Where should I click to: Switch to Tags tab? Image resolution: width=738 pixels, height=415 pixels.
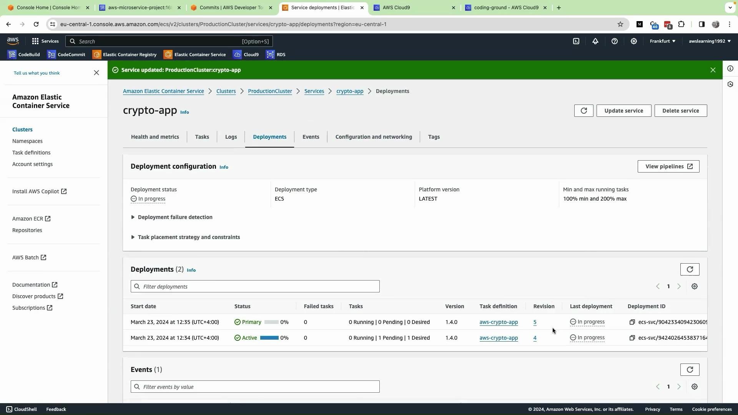point(434,137)
